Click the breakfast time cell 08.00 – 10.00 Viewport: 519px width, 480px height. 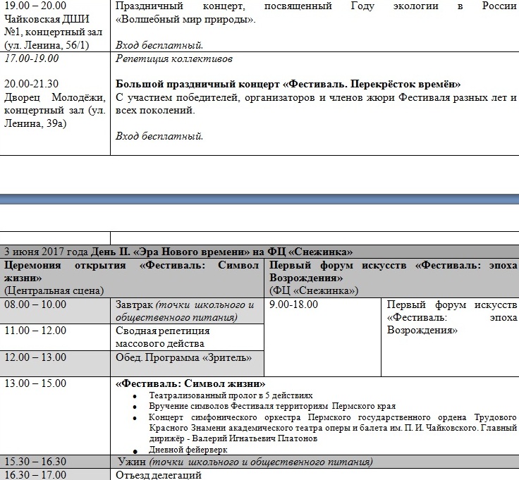(x=35, y=304)
